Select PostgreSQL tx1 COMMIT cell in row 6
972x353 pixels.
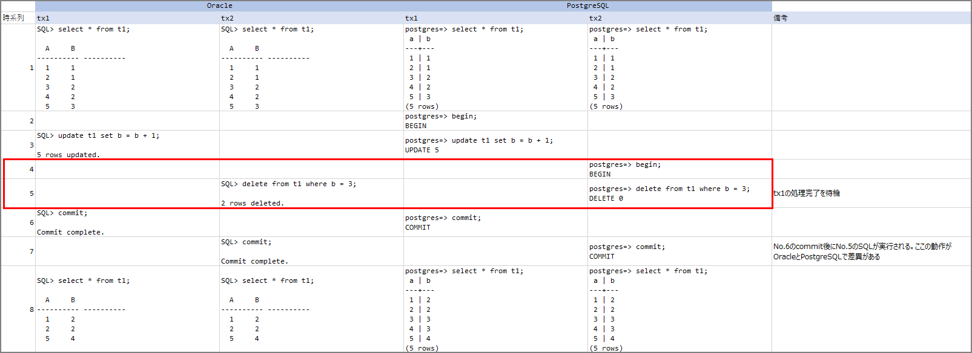click(495, 222)
